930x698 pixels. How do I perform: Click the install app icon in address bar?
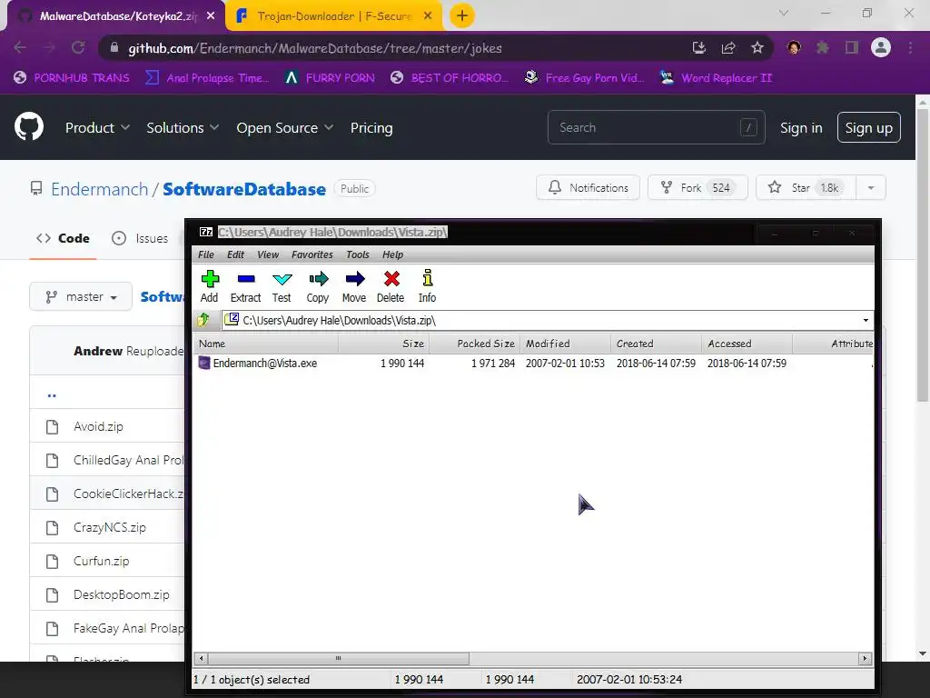tap(699, 47)
